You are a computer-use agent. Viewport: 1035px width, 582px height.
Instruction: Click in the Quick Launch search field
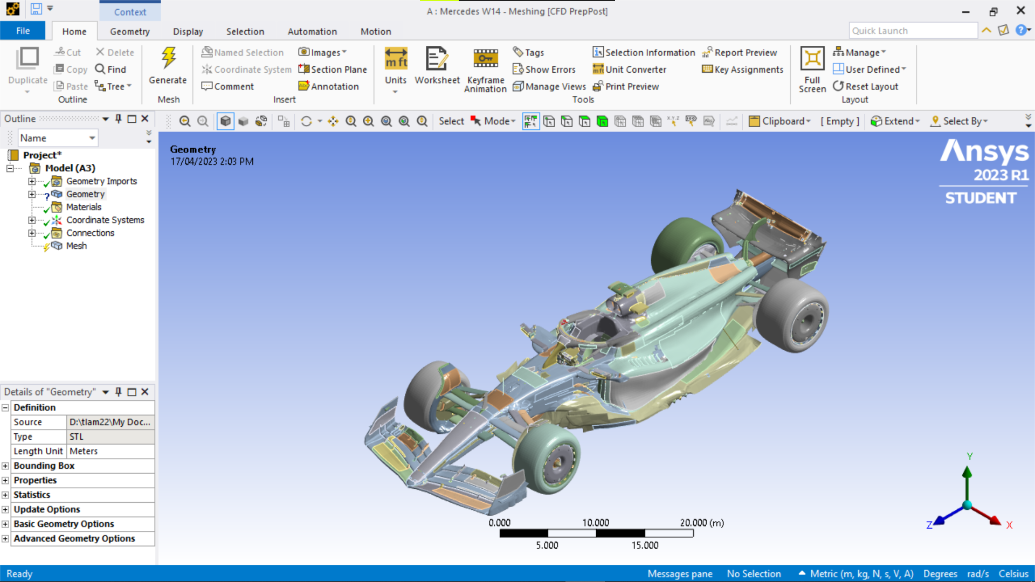point(913,31)
